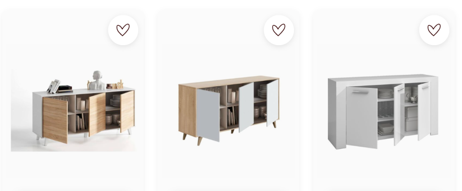Screen dimensions: 462x191
Task: Click the metal handle on glossy sideboard's left door
Action: (x=360, y=92)
